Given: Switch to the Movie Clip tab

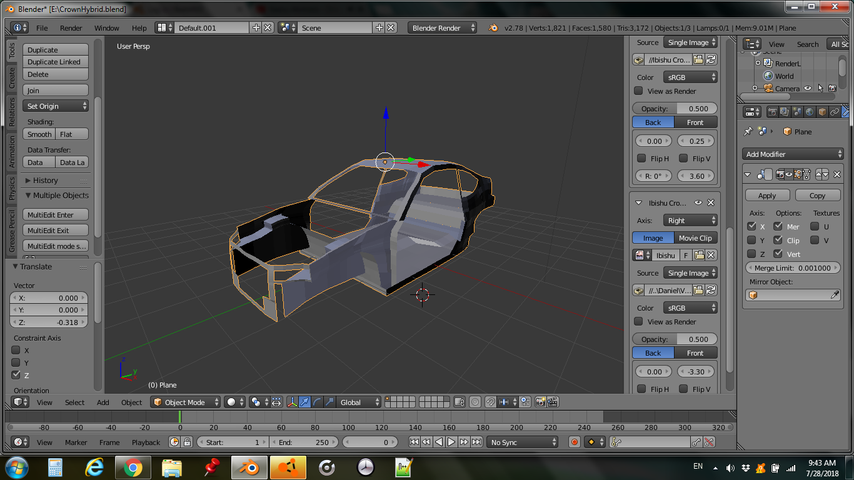Looking at the screenshot, I should pos(695,237).
